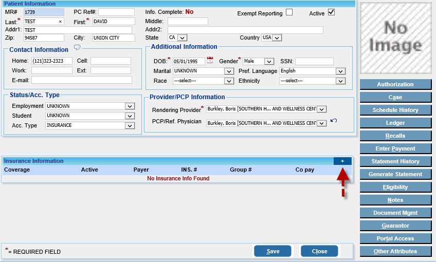Image resolution: width=436 pixels, height=262 pixels.
Task: Check patient Eligibility
Action: (x=395, y=187)
